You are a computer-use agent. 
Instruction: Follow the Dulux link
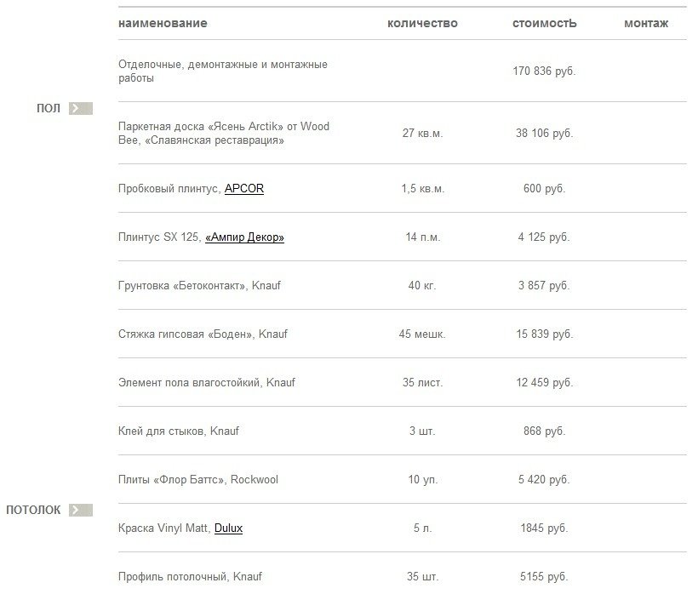point(228,528)
